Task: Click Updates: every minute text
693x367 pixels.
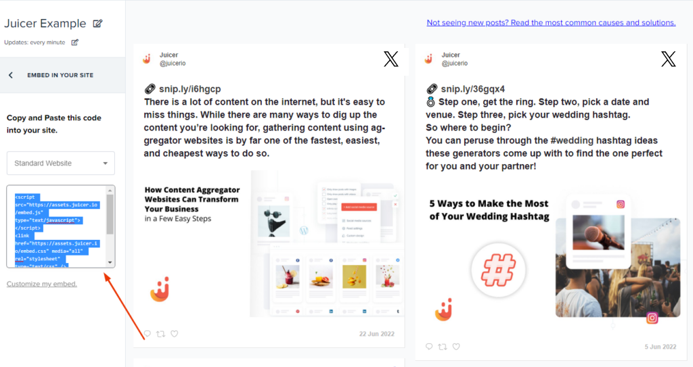Action: coord(35,43)
